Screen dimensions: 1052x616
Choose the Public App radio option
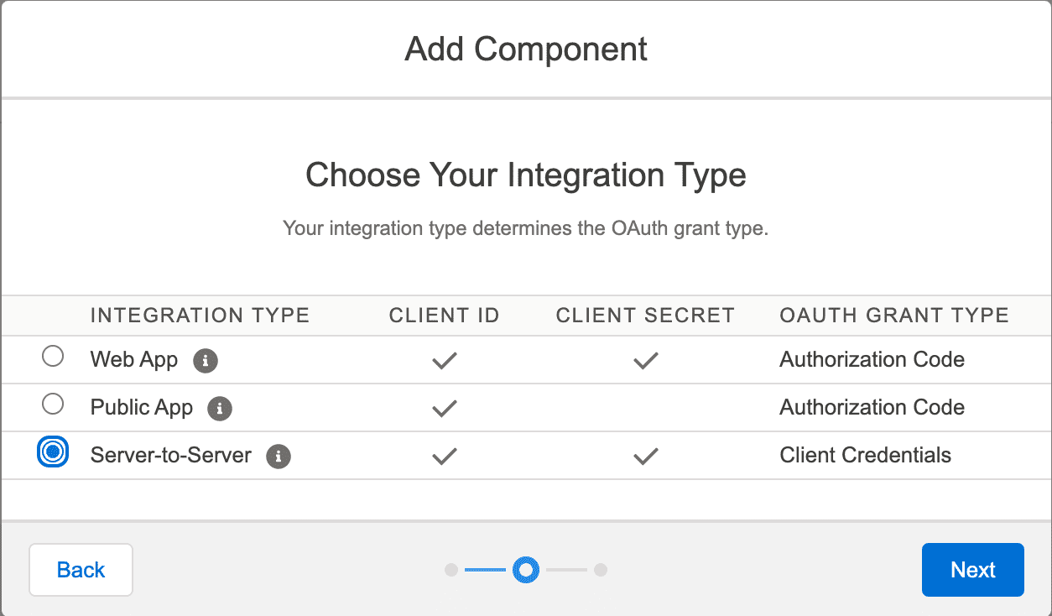click(x=53, y=405)
